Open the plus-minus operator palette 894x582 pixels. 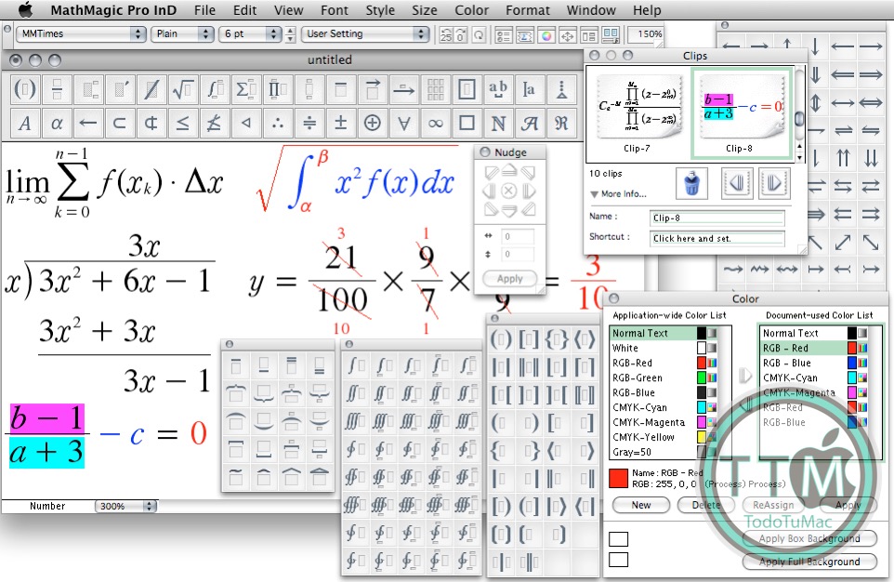[341, 123]
